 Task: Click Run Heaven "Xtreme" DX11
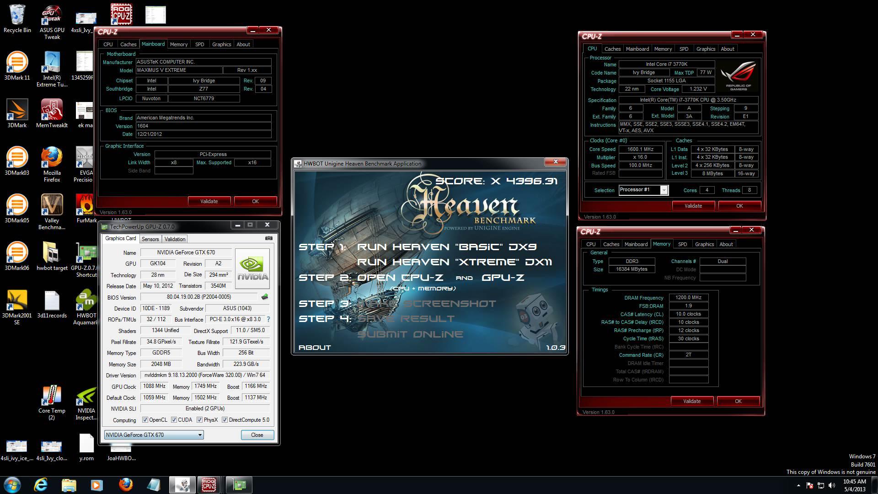tap(455, 262)
